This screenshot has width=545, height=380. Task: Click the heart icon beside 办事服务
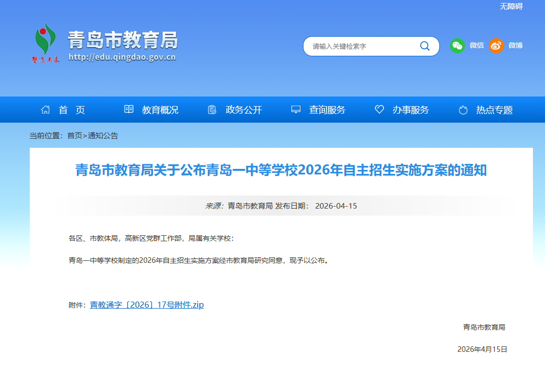[379, 110]
